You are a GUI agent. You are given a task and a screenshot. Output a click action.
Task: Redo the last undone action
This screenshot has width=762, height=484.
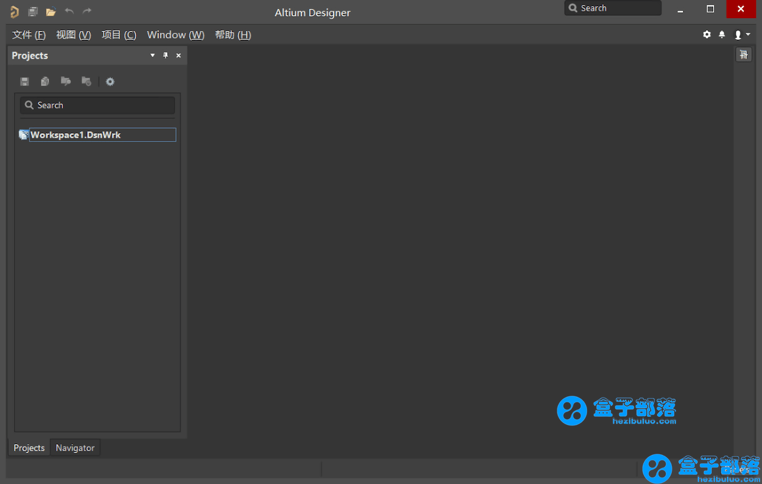tap(87, 11)
